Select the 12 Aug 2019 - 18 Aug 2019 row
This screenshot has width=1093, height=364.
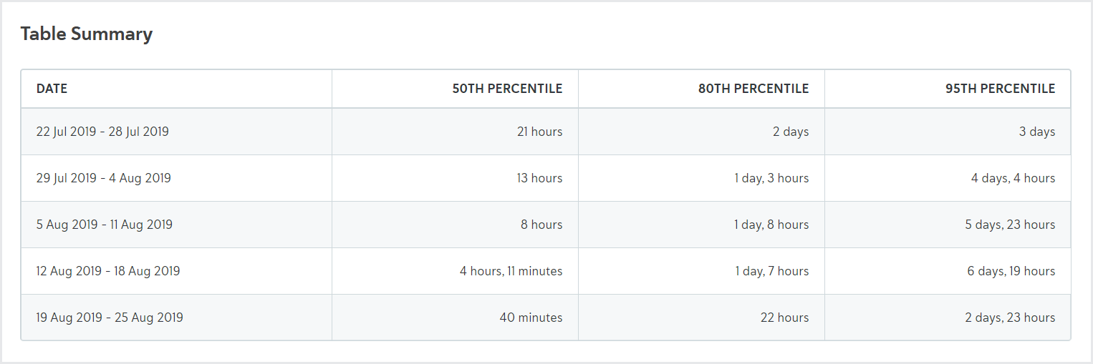[108, 271]
